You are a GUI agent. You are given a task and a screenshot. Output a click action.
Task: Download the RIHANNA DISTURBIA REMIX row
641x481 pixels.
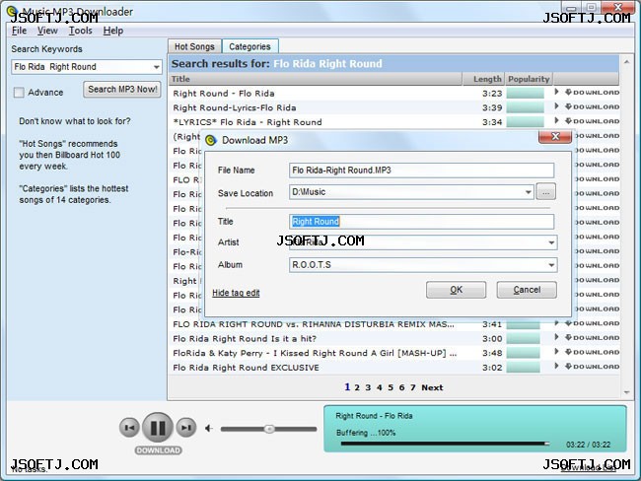[x=593, y=323]
